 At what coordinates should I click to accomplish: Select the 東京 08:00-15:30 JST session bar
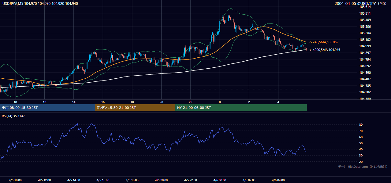47,108
